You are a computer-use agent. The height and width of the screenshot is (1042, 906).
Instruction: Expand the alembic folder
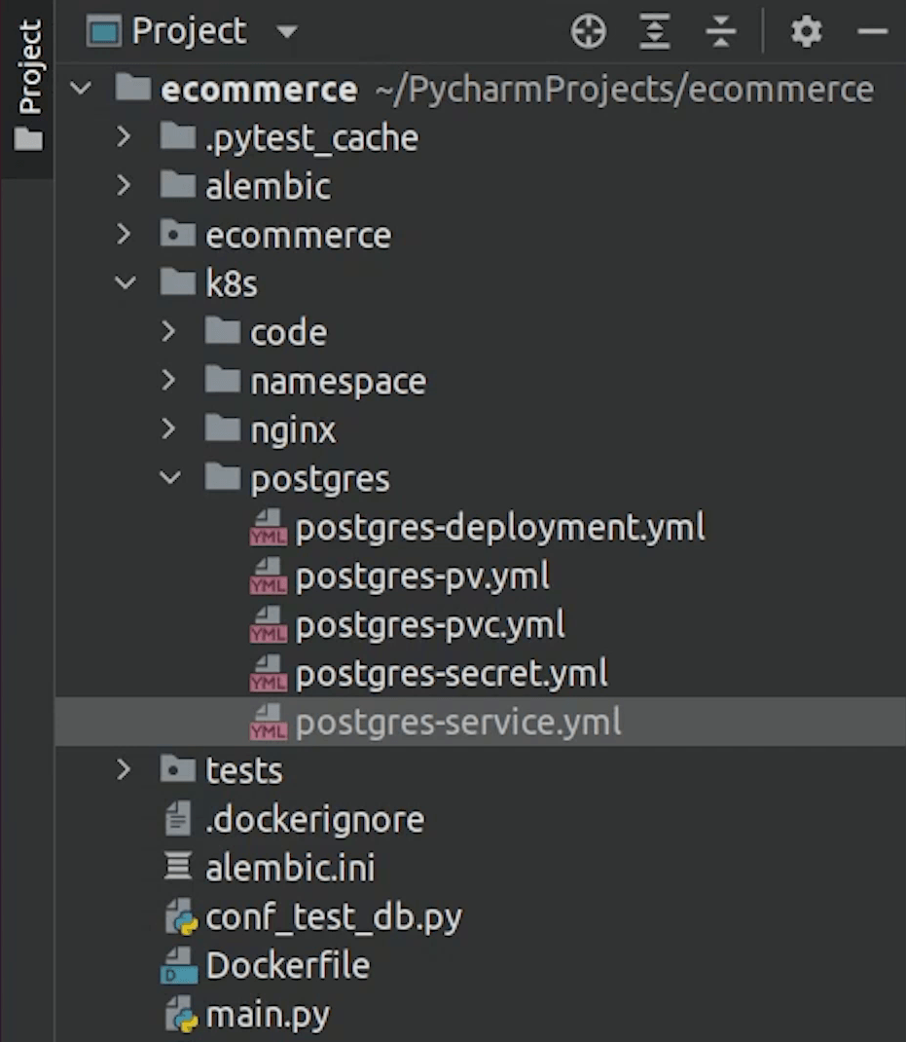[124, 186]
